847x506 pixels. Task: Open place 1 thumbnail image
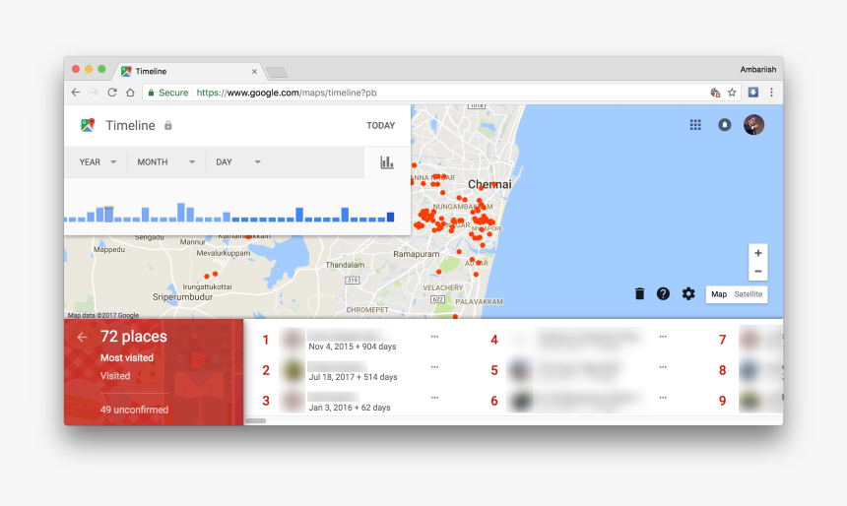pyautogui.click(x=293, y=340)
